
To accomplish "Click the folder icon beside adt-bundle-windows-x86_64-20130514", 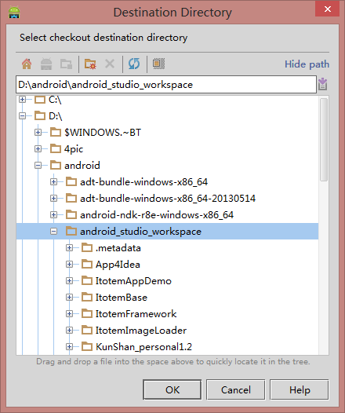I will [x=71, y=198].
